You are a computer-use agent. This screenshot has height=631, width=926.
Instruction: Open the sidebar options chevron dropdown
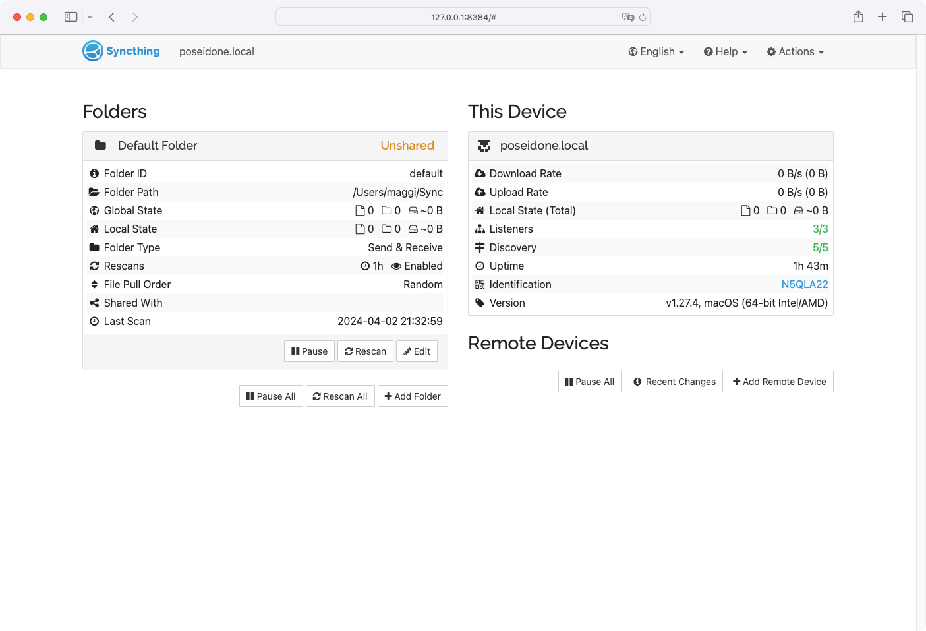click(90, 17)
